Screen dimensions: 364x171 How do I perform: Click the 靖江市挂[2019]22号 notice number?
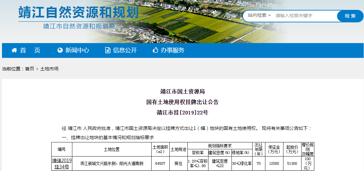coord(182,113)
